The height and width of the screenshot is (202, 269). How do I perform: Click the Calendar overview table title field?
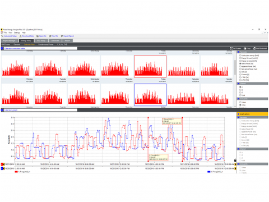point(40,48)
